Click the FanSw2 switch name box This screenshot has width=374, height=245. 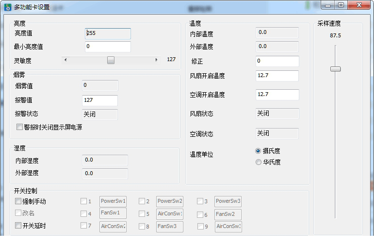tap(228, 214)
